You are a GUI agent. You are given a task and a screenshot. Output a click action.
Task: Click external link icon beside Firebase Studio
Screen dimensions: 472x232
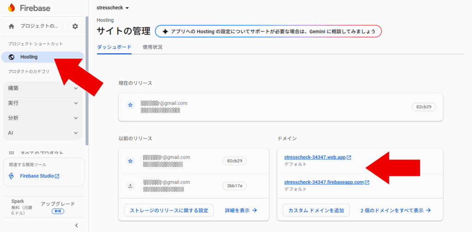coord(57,176)
